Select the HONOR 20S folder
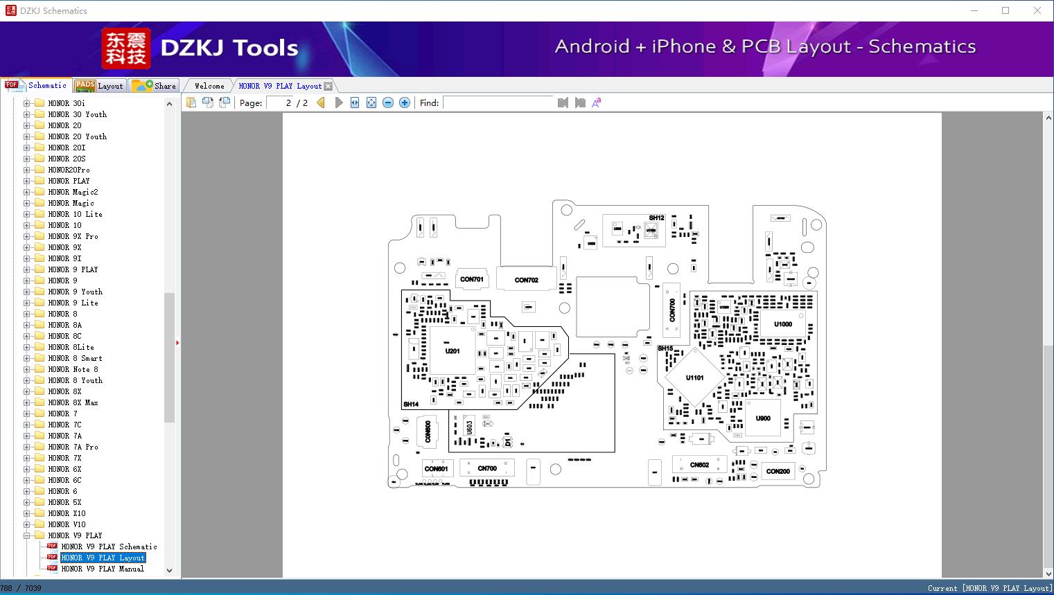1054x595 pixels. click(x=67, y=159)
